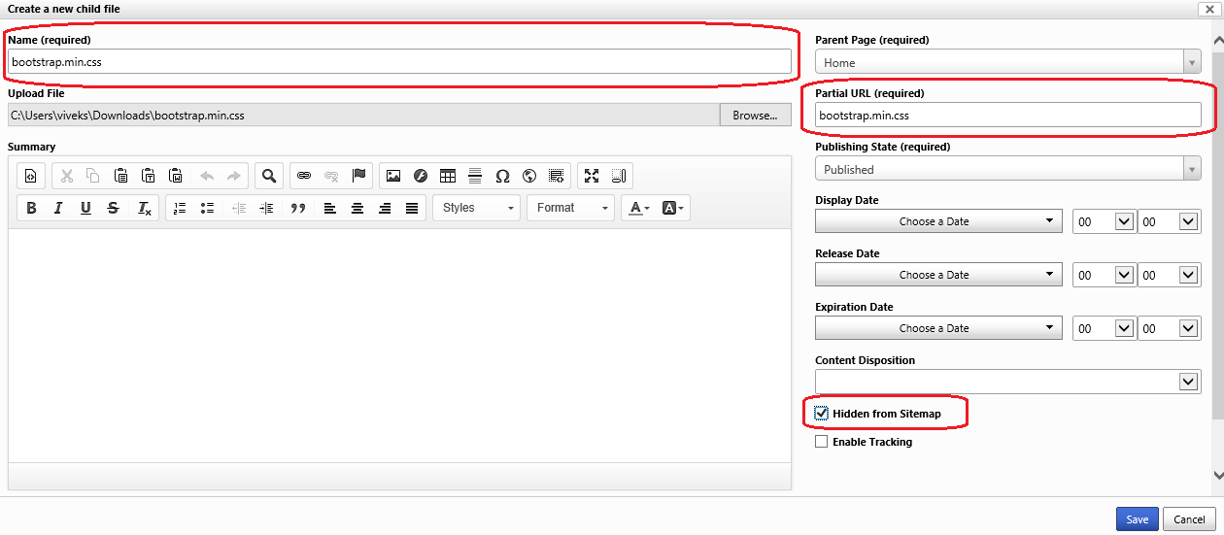The width and height of the screenshot is (1224, 535).
Task: Toggle Underline formatting
Action: coord(85,208)
